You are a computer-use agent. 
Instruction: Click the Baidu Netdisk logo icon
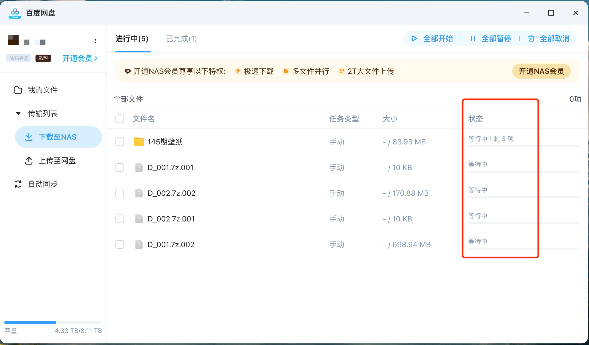[15, 13]
